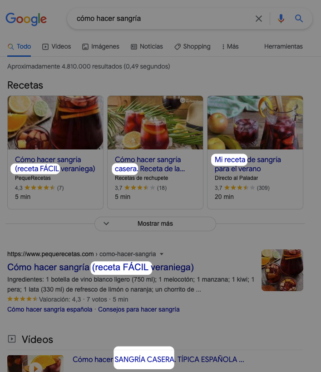Image resolution: width=321 pixels, height=372 pixels.
Task: Open sitelink 'Cómo hacer sangría española'
Action: click(x=50, y=310)
